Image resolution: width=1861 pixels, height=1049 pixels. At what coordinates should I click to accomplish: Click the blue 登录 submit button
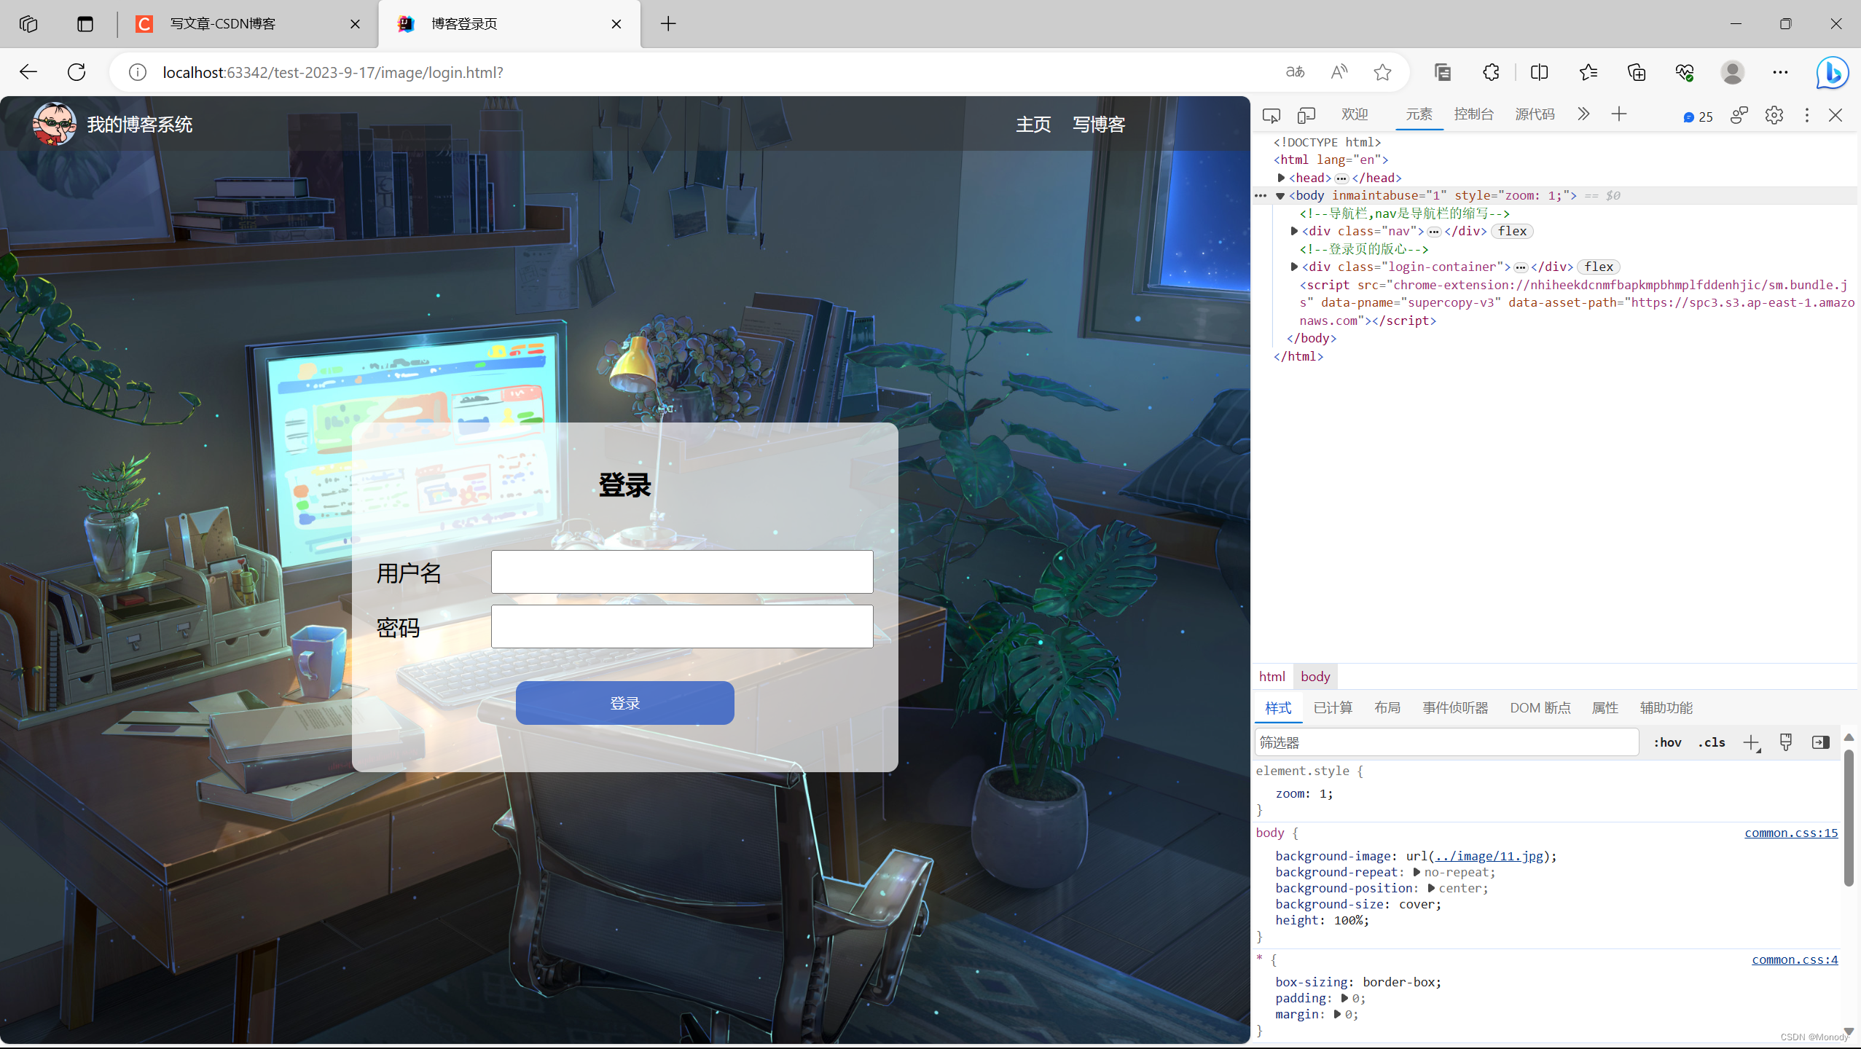click(x=624, y=703)
